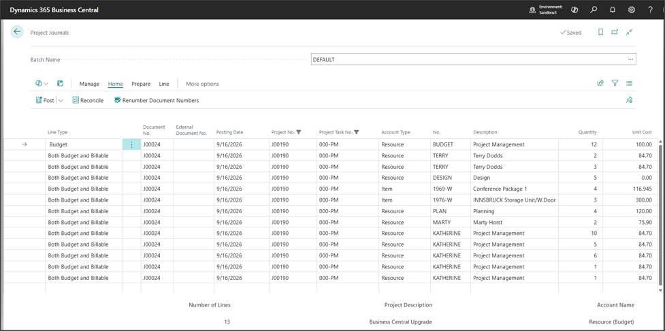The height and width of the screenshot is (331, 665).
Task: Select the Home tab
Action: (x=115, y=84)
